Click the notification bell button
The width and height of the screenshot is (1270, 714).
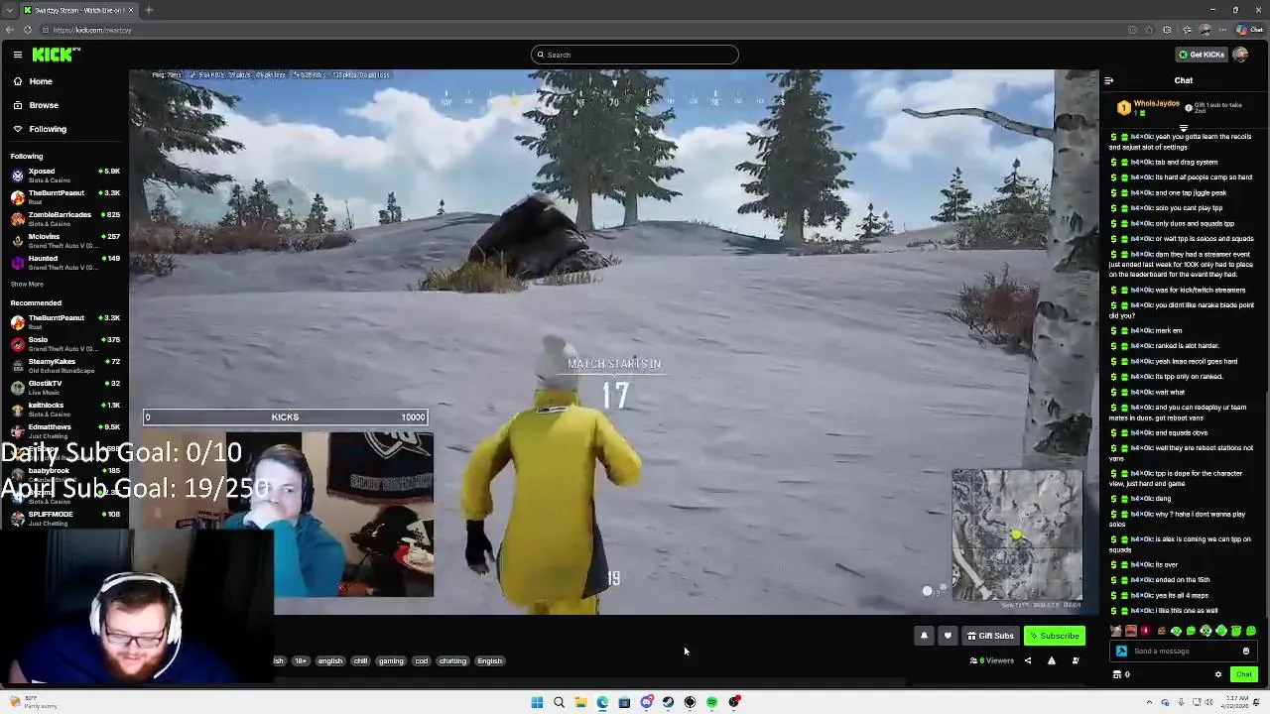click(924, 636)
